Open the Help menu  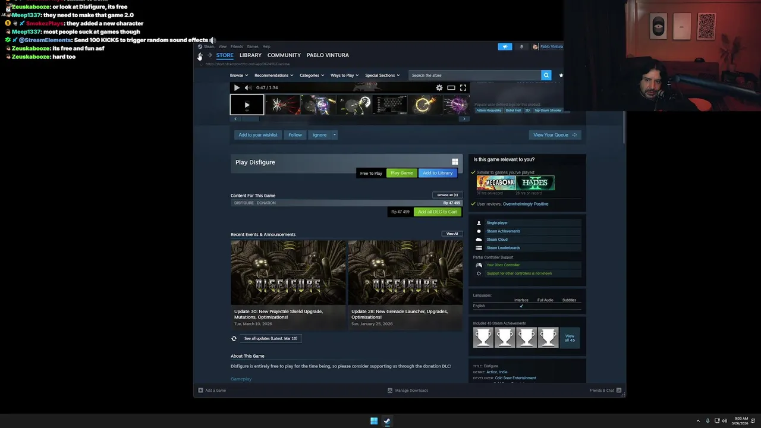266,46
